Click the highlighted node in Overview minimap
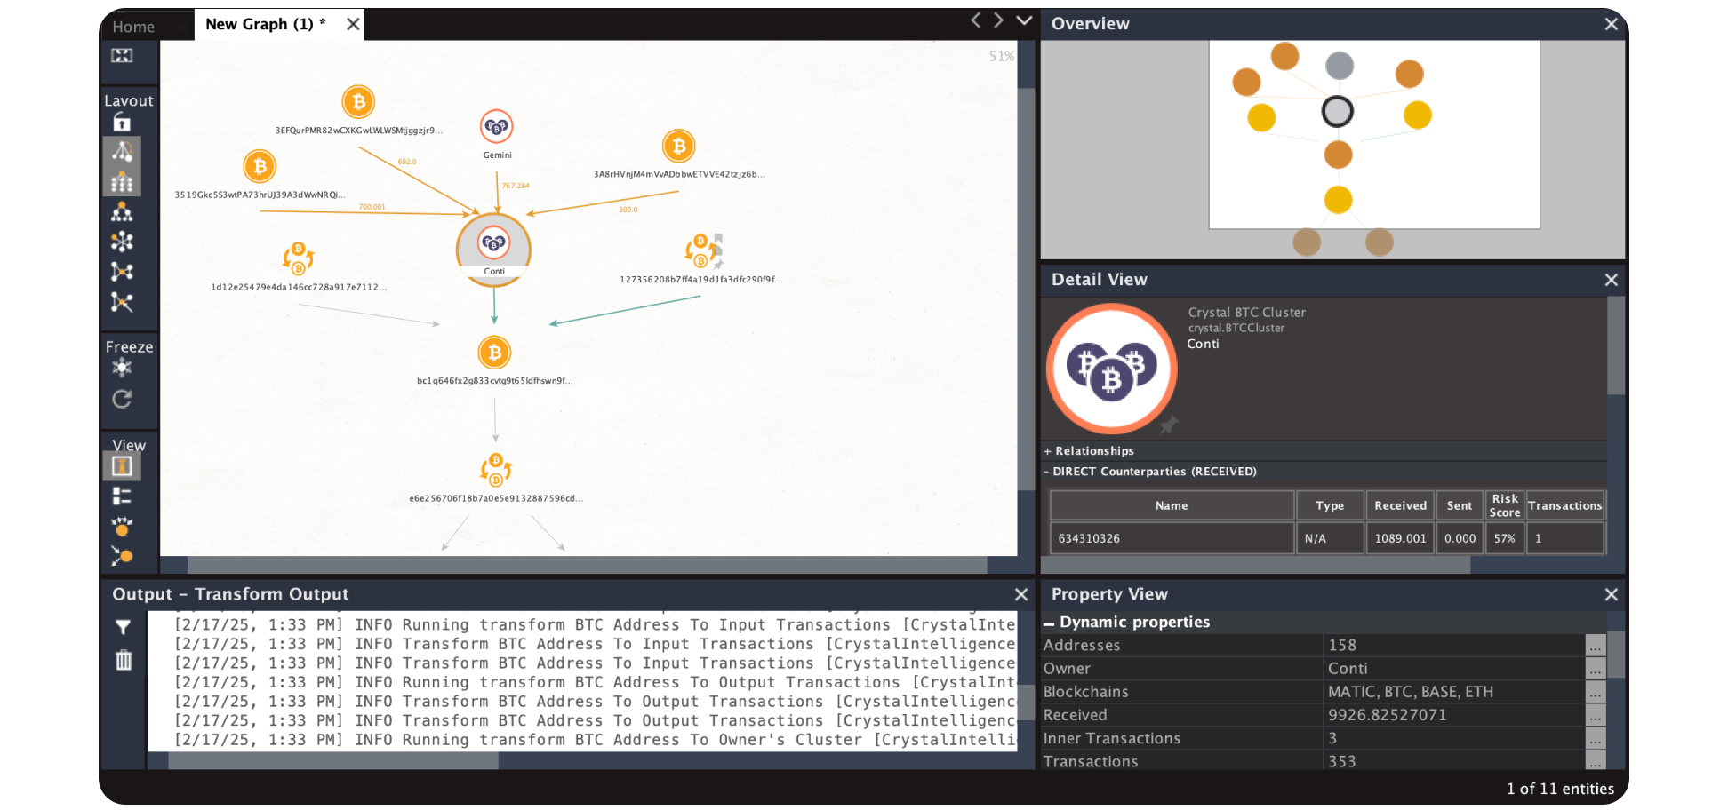 tap(1338, 111)
